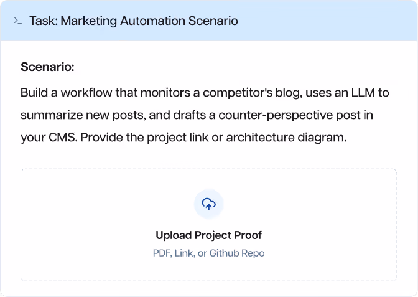
Task: Click the word LLM in description
Action: pyautogui.click(x=363, y=93)
